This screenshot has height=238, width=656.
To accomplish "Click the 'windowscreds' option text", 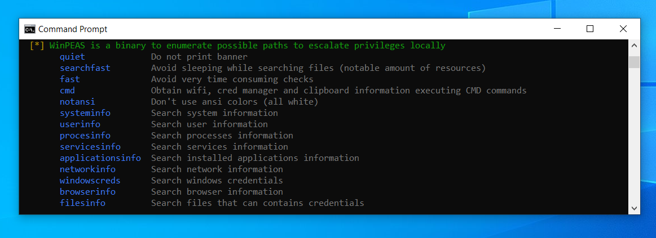I will pos(90,181).
